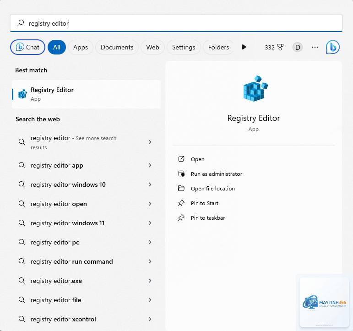Image resolution: width=353 pixels, height=331 pixels.
Task: Open the Microsoft Rewards trophy icon
Action: click(280, 47)
